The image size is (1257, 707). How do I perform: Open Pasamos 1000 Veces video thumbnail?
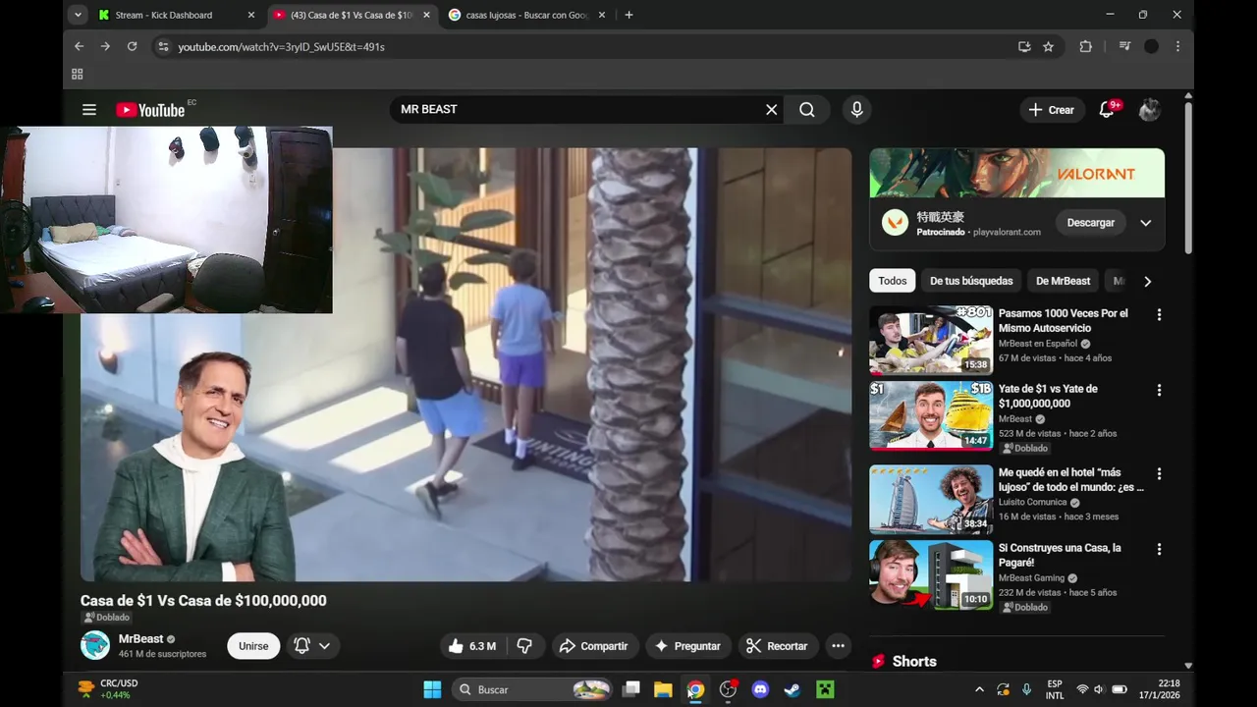point(931,340)
